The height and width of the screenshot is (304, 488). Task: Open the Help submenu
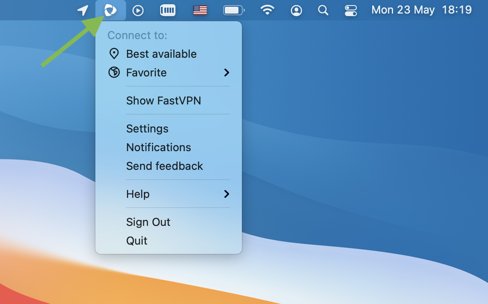(168, 194)
